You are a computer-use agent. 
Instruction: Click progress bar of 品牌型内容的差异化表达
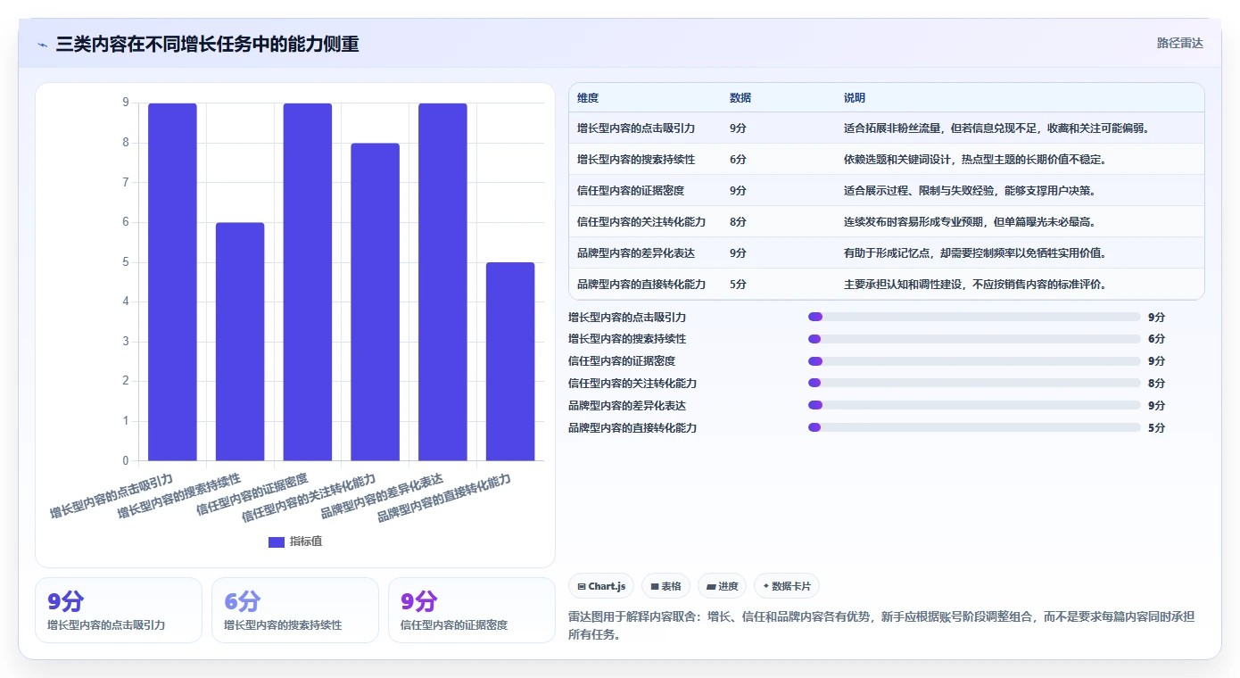pyautogui.click(x=974, y=405)
